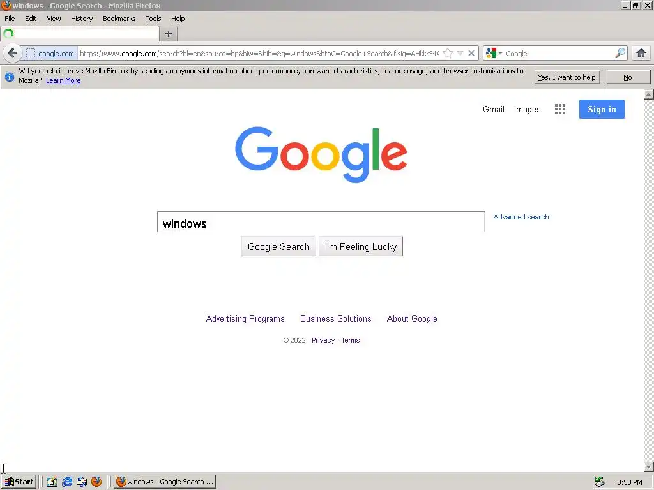Click the © 2022 copyright text
This screenshot has width=654, height=490.
click(x=294, y=341)
